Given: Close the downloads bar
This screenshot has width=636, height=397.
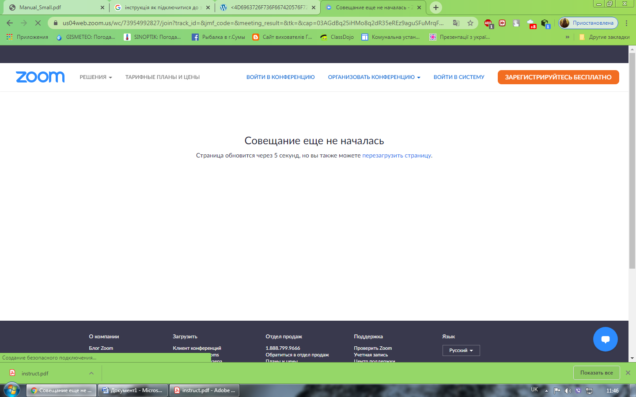Looking at the screenshot, I should [628, 373].
